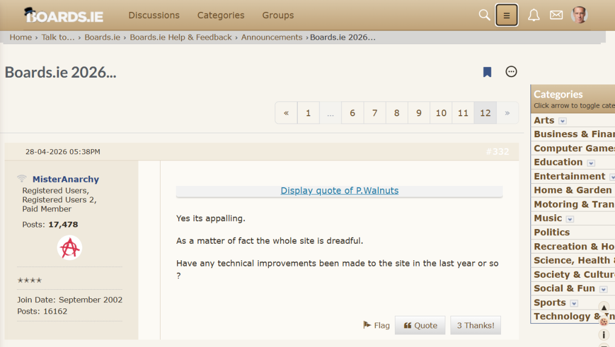
Task: Go to Boards.ie Help & Feedback breadcrumb
Action: pyautogui.click(x=181, y=37)
